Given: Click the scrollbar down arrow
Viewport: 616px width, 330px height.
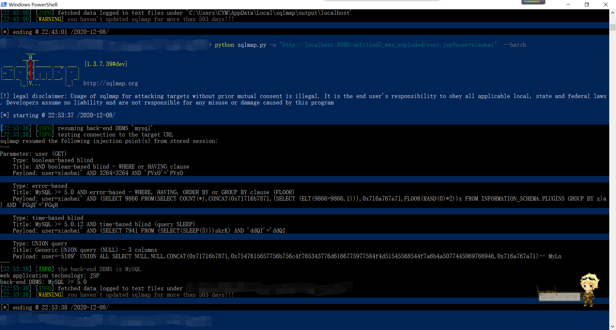Looking at the screenshot, I should point(612,326).
